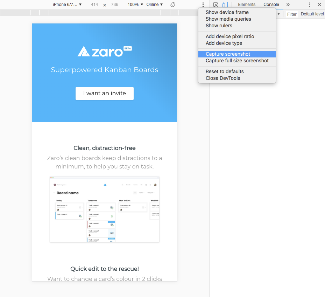Click the device toolbar three-dot options icon

tap(203, 5)
